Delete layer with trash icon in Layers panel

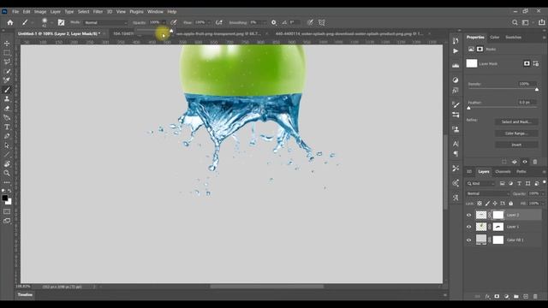[x=535, y=297]
